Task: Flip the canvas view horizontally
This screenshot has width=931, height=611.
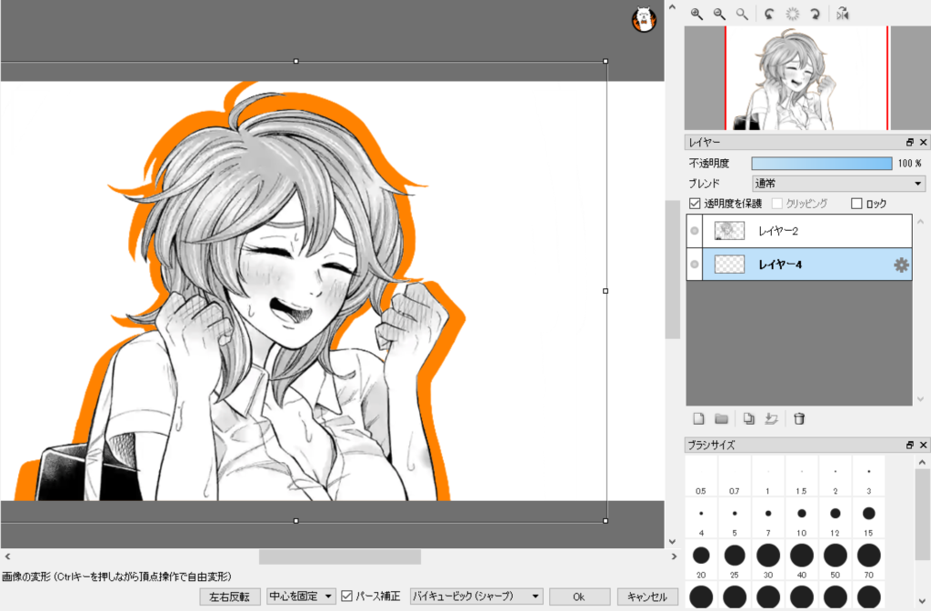Action: pyautogui.click(x=843, y=14)
